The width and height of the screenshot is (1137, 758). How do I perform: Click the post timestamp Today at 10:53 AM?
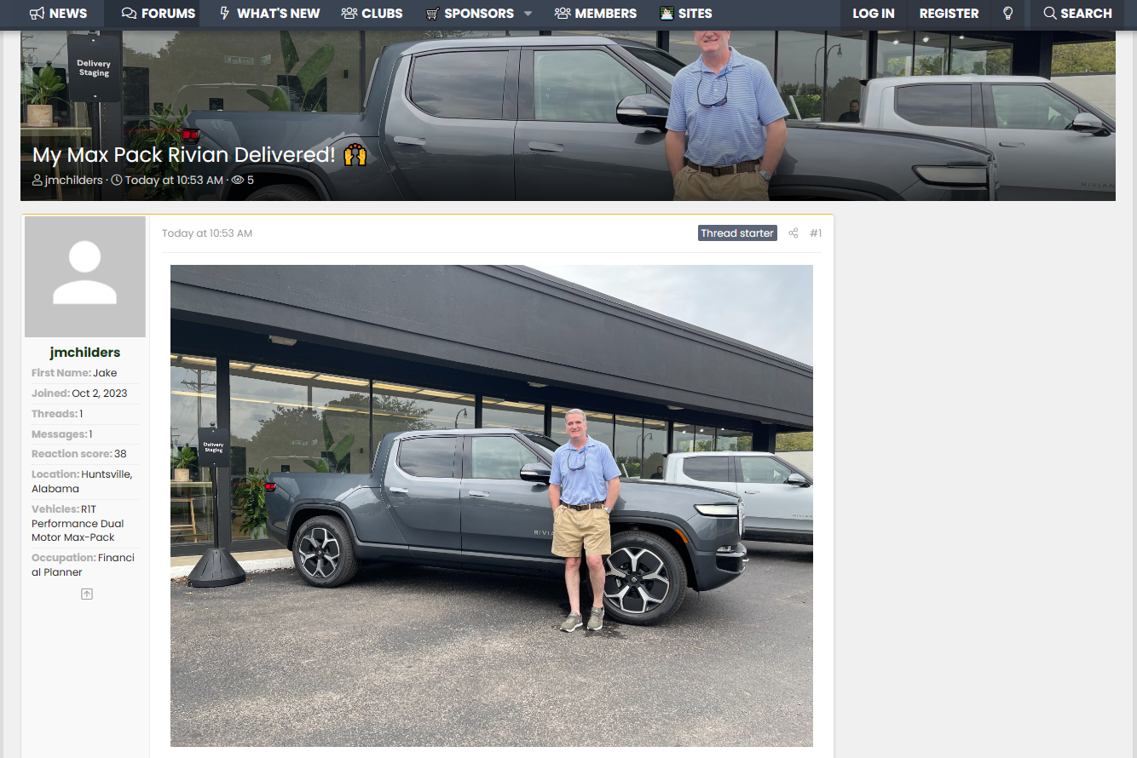[x=207, y=233]
